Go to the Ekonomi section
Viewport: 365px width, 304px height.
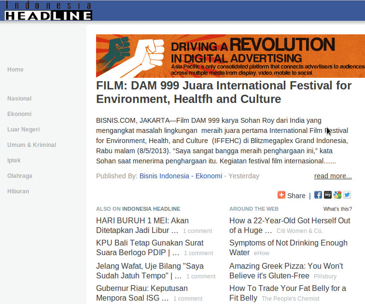[x=19, y=114]
